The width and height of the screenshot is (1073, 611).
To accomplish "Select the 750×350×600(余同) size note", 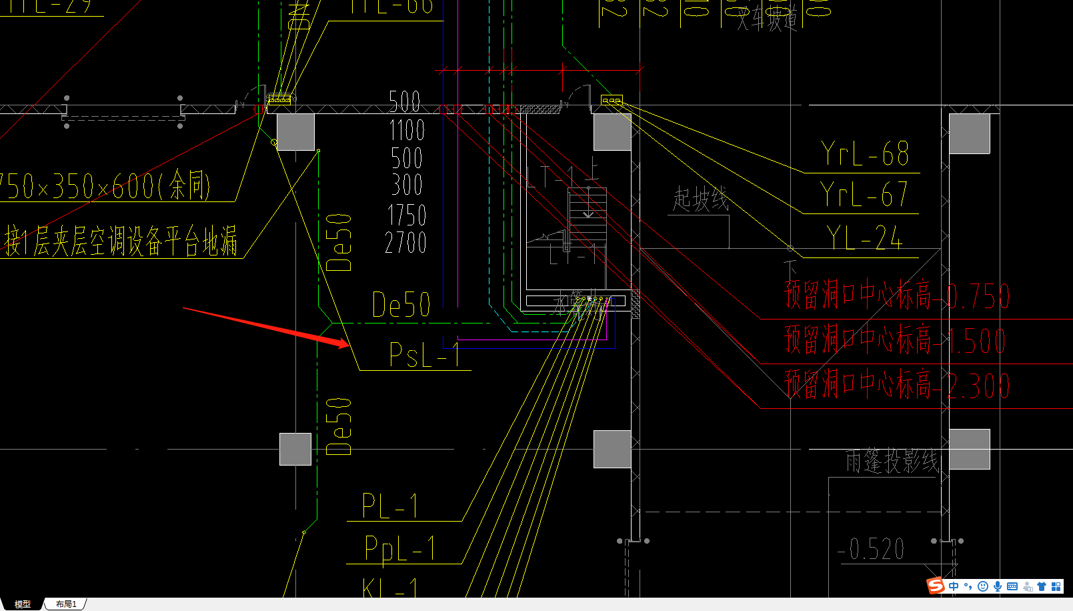I will point(105,185).
